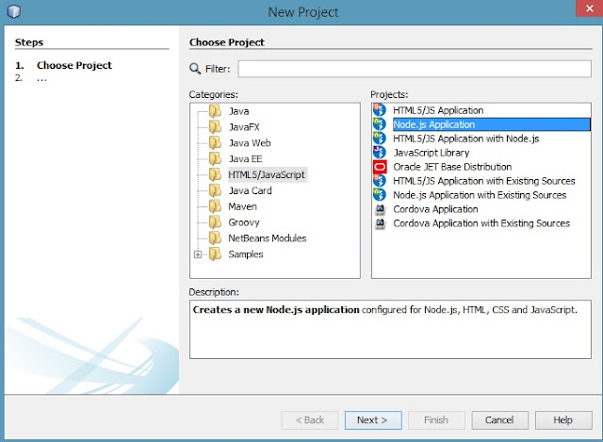Screen dimensions: 603x442
Task: Click the Node.js Application project icon
Action: click(x=380, y=124)
